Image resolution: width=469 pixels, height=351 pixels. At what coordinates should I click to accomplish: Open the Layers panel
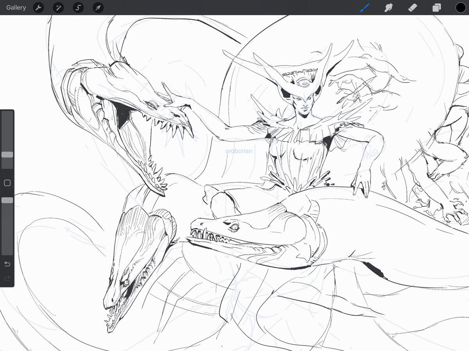pyautogui.click(x=436, y=7)
